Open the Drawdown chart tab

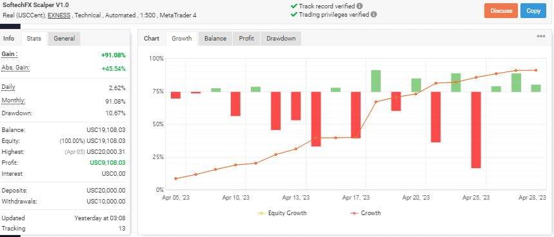(x=281, y=39)
